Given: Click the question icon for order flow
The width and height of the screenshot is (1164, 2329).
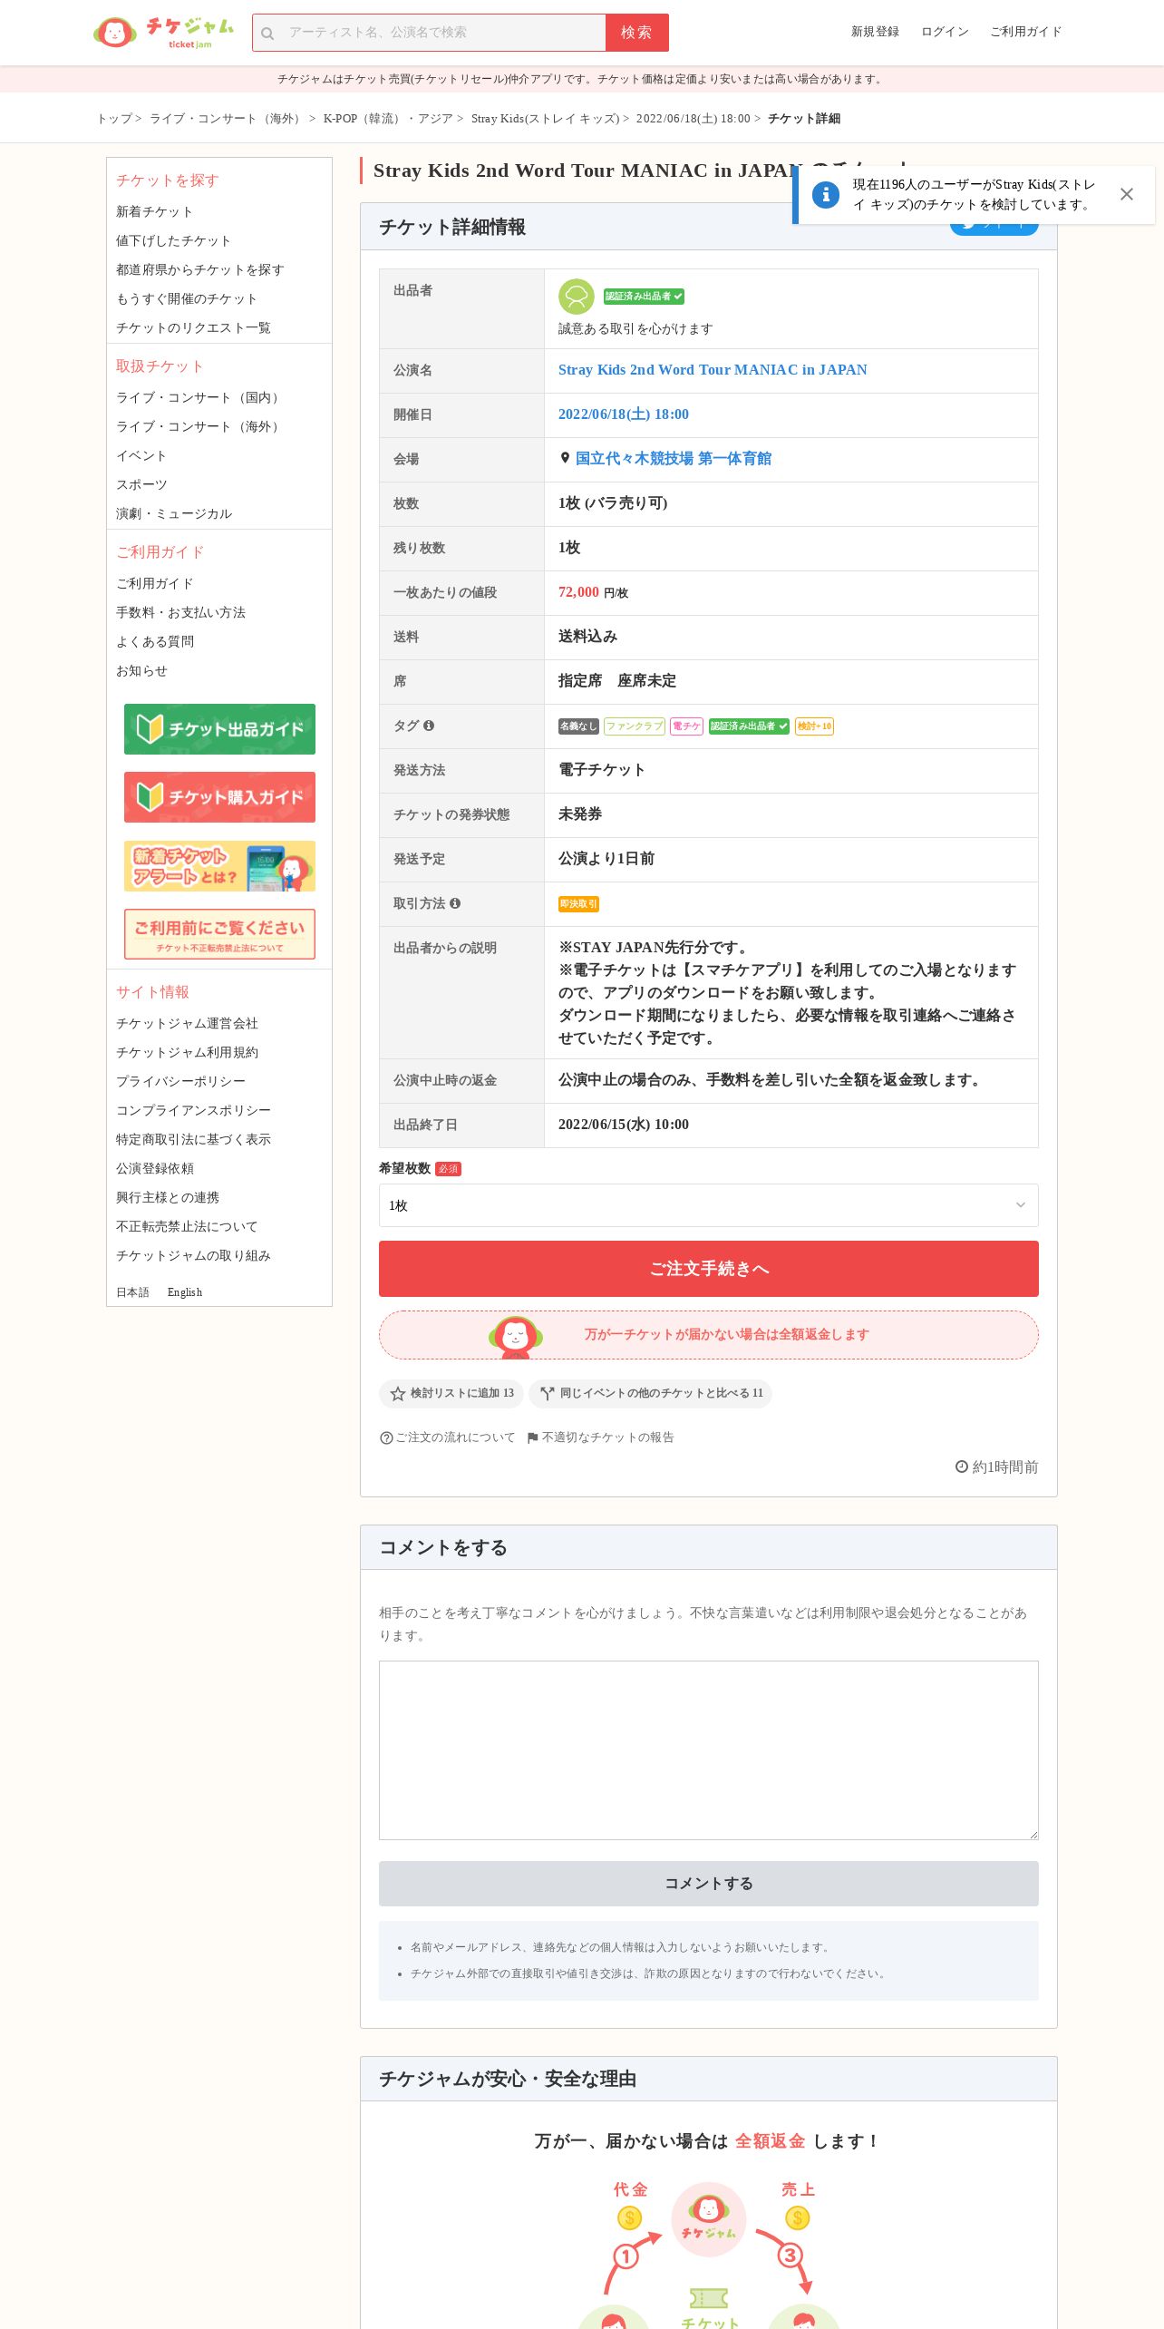Looking at the screenshot, I should 386,1438.
